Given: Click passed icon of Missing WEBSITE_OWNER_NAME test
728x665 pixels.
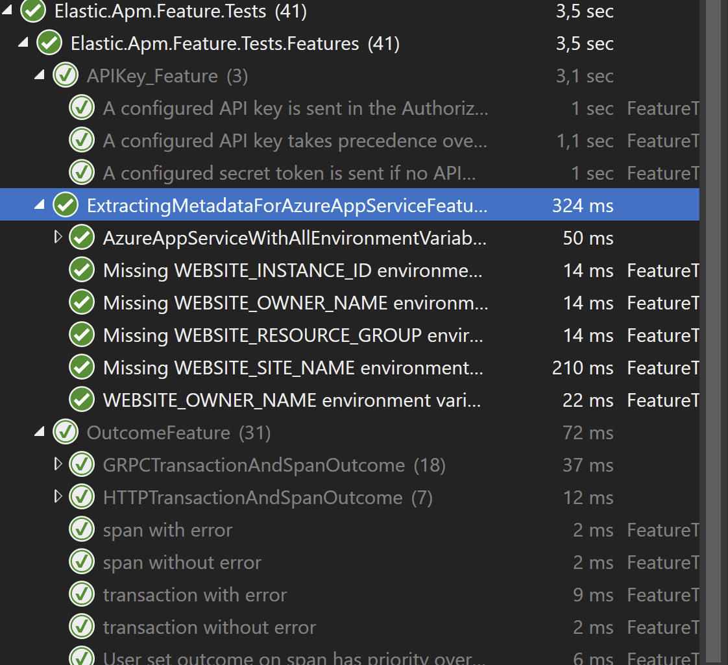Looking at the screenshot, I should click(x=82, y=302).
